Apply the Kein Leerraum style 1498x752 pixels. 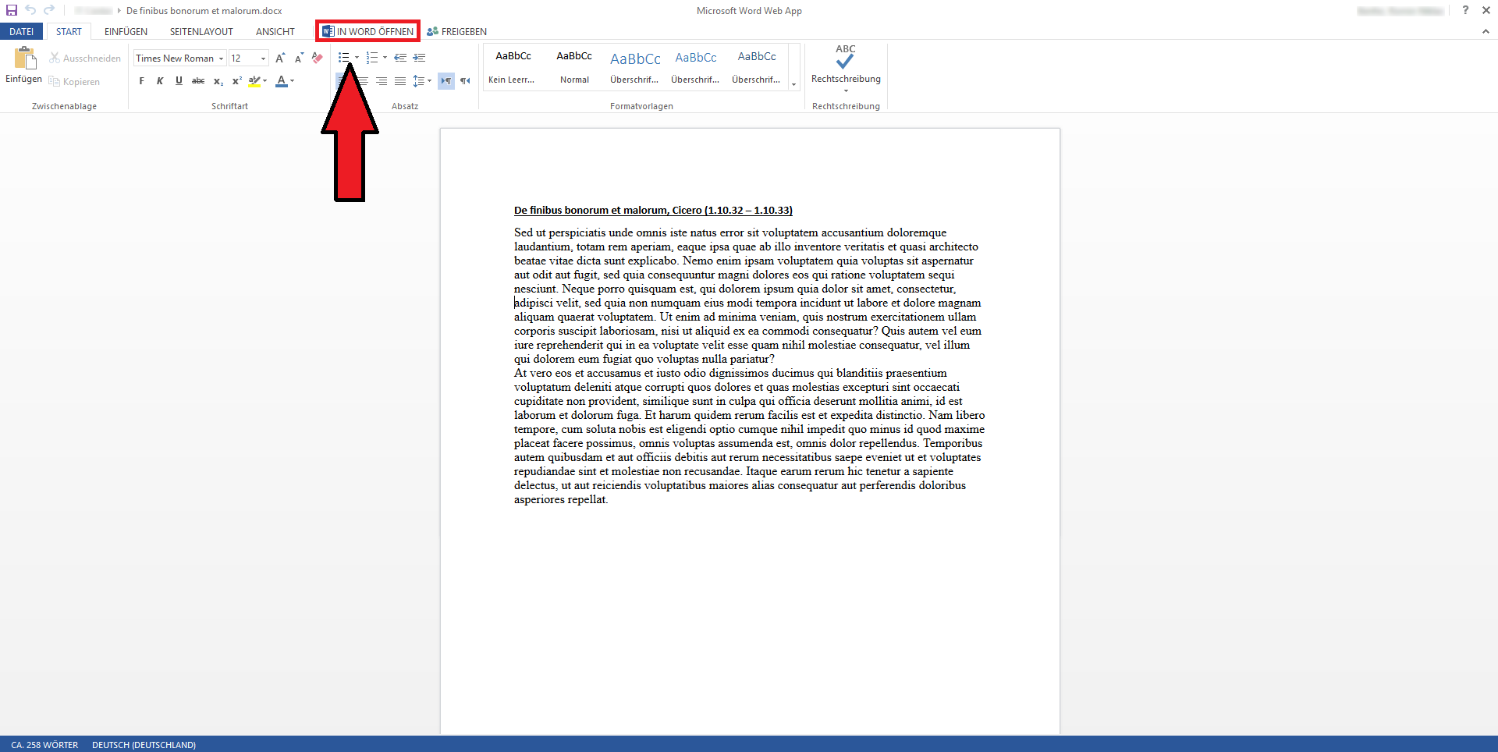pyautogui.click(x=513, y=67)
